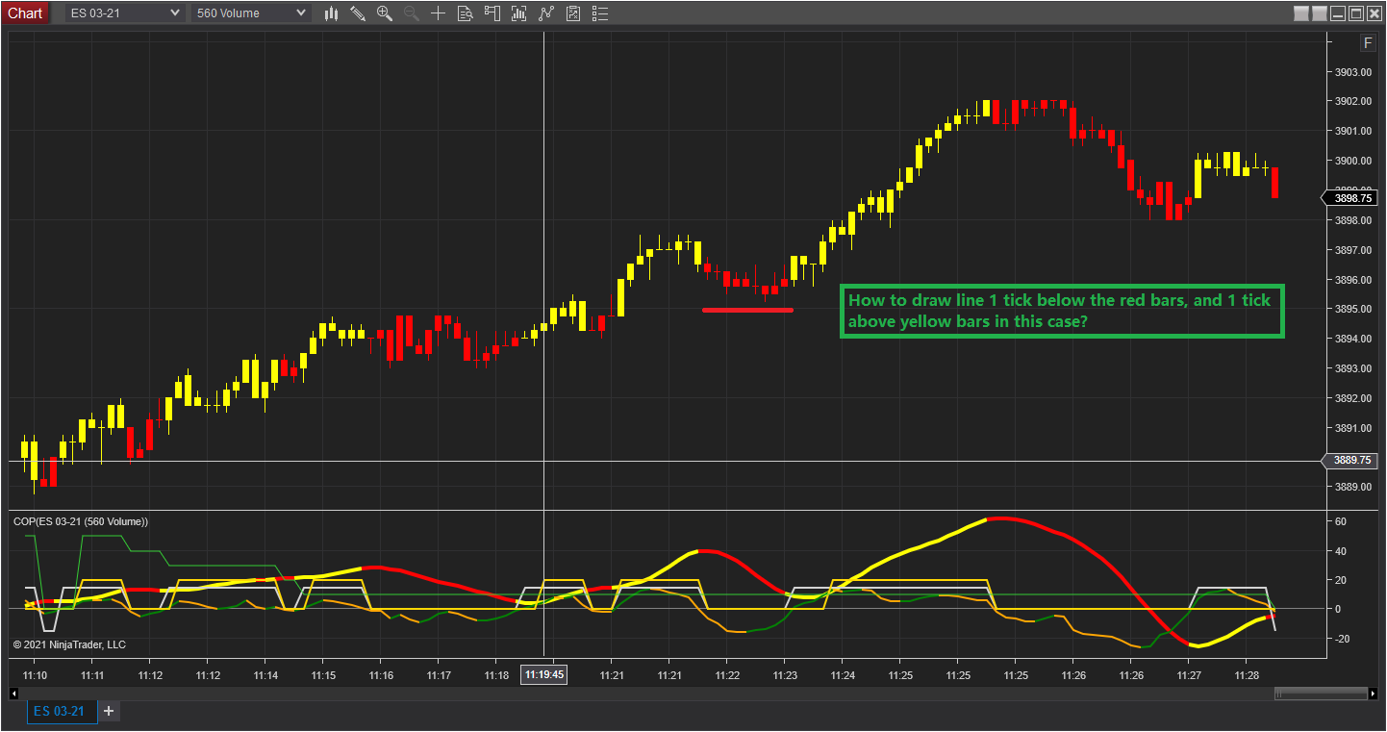Screen dimensions: 1387x732
Task: Click the scrollbar left arrow
Action: (x=14, y=693)
